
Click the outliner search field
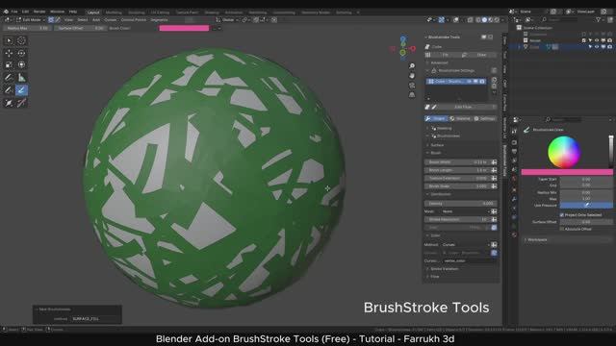tap(559, 19)
